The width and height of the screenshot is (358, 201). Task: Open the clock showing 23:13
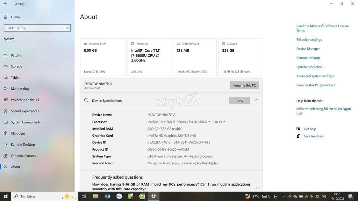click(337, 196)
